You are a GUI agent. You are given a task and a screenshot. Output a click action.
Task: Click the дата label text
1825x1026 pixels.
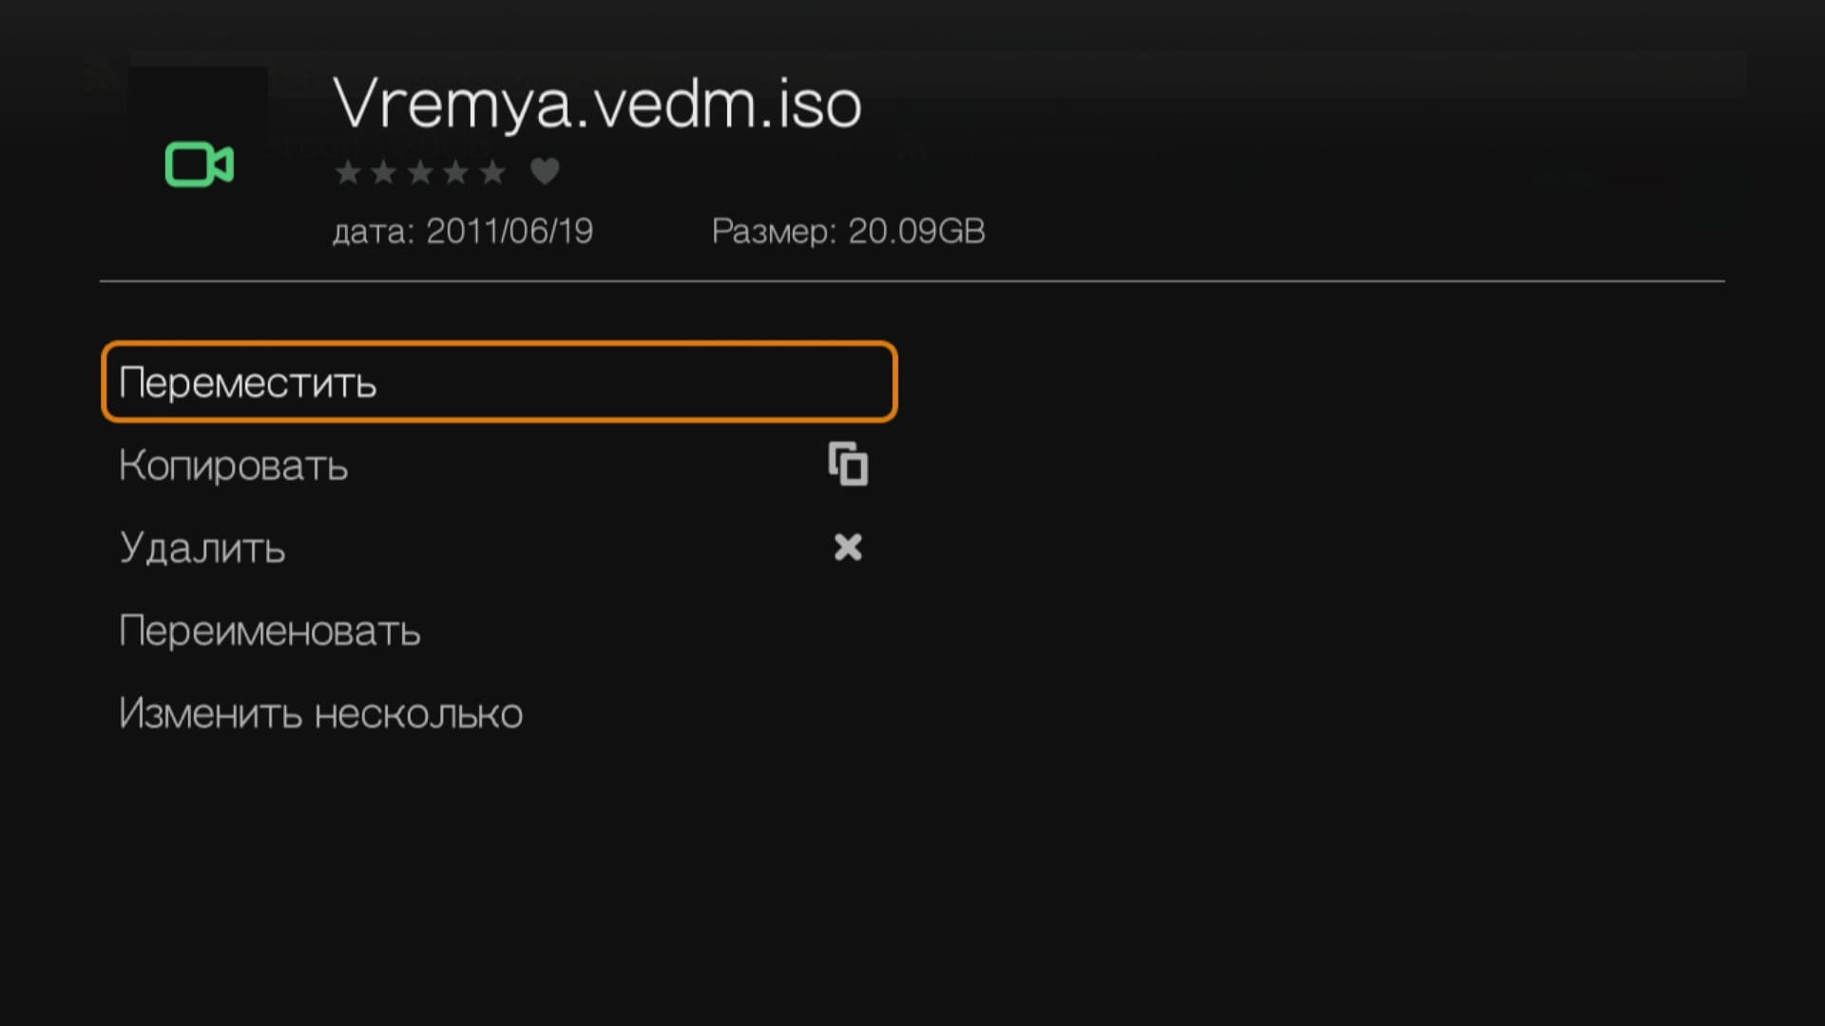click(x=373, y=232)
